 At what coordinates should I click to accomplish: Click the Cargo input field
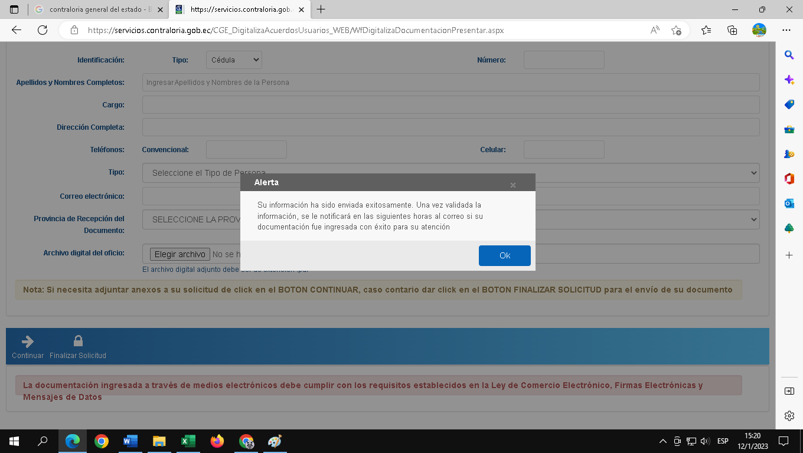450,105
